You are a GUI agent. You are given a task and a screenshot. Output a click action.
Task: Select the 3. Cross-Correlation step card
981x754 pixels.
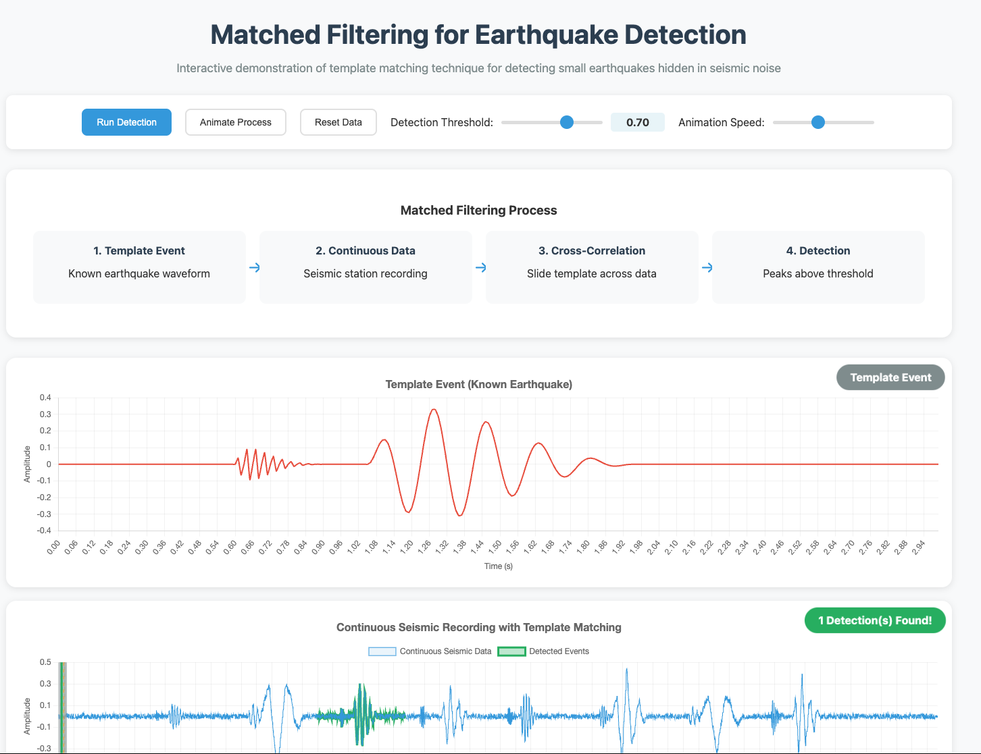[592, 267]
